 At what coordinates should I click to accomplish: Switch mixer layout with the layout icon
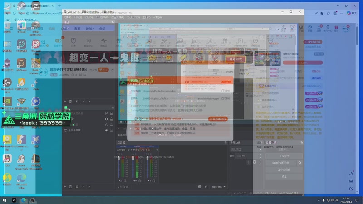point(200,187)
